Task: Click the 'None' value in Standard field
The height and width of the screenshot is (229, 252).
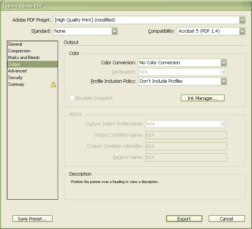Action: pos(60,31)
